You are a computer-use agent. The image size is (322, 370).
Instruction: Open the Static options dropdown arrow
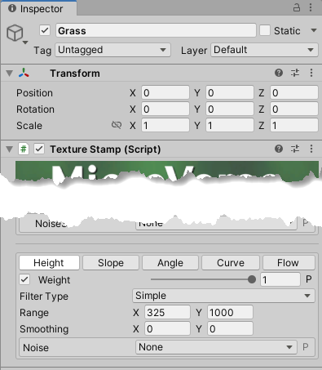pyautogui.click(x=314, y=30)
